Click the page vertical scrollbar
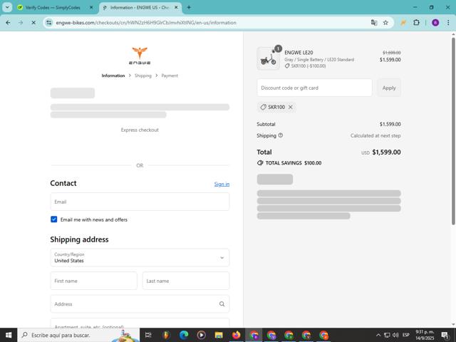The width and height of the screenshot is (456, 342). click(453, 131)
